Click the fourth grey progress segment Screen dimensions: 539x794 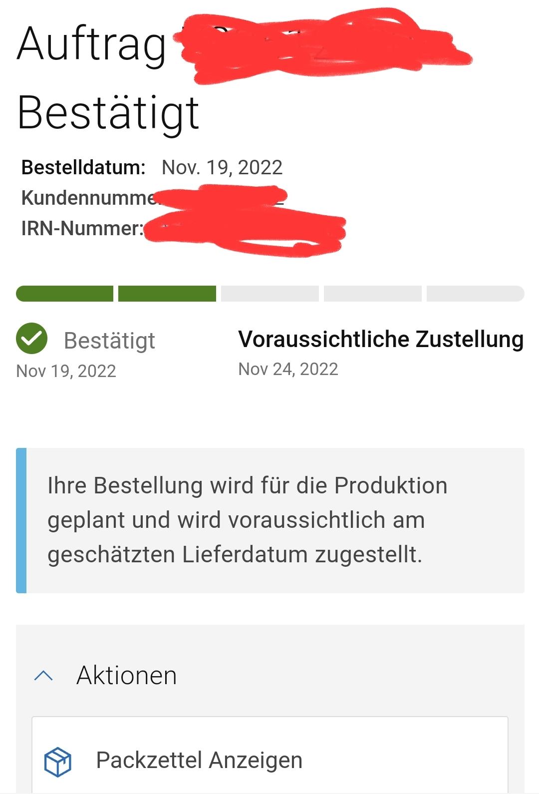pos(372,294)
